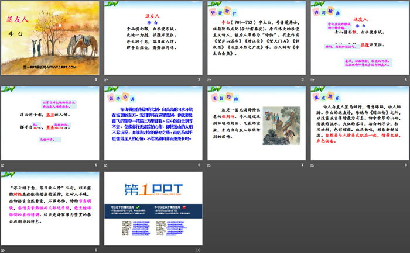Click the animation star icon under slide 9

3,249
